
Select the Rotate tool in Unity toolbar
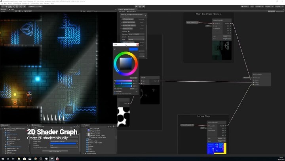[10, 7]
